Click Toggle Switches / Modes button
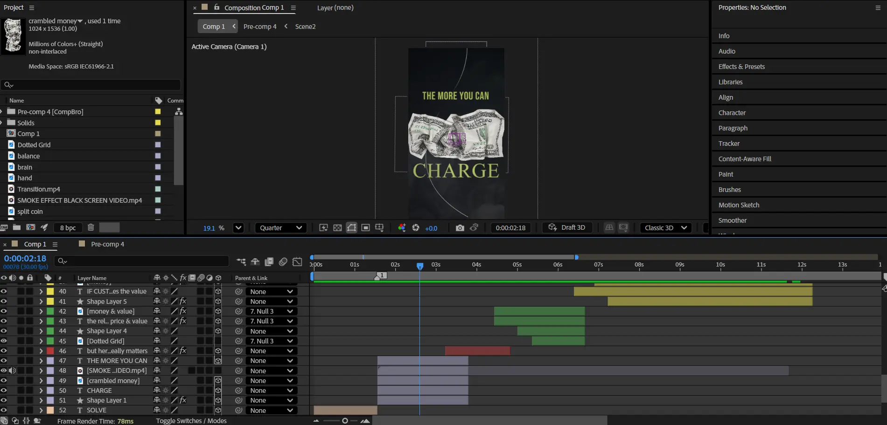 tap(191, 421)
